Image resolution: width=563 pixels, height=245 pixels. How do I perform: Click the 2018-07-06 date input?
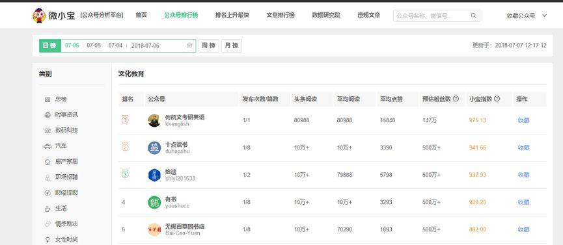(161, 45)
